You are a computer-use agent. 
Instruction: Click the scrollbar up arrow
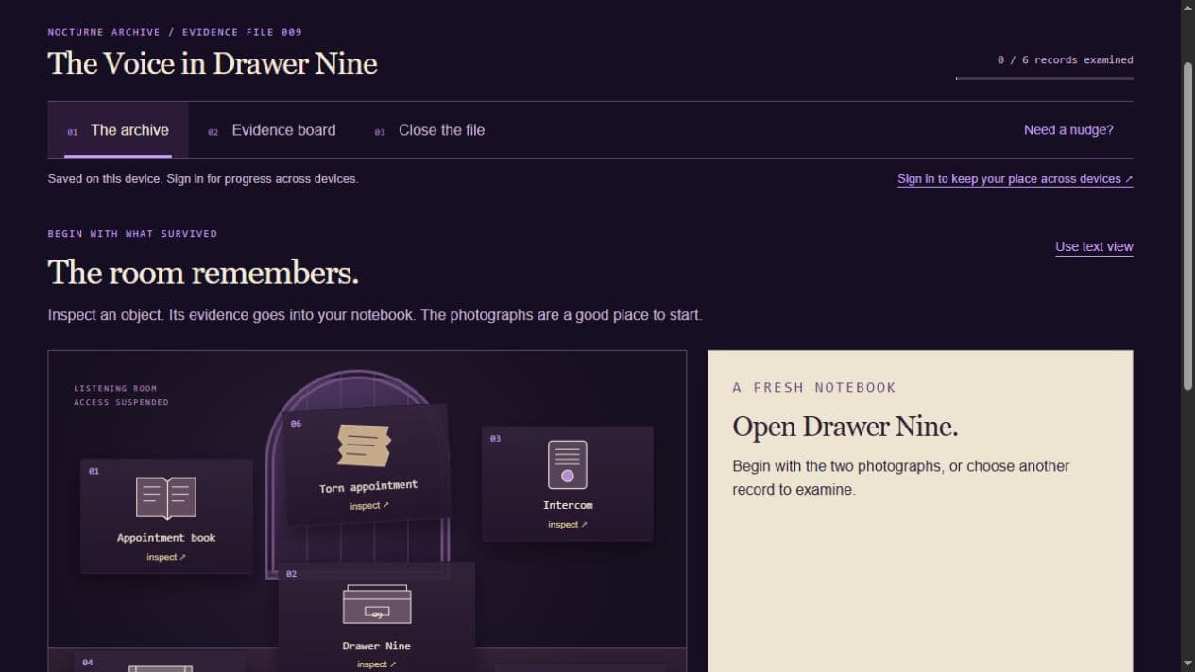[x=1187, y=8]
